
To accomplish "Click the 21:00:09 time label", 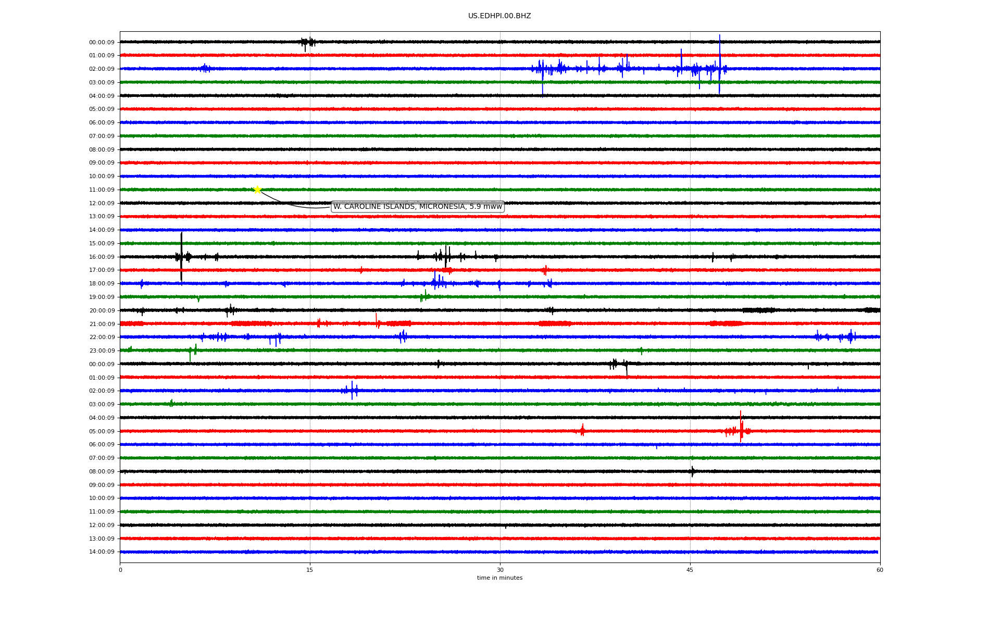I will click(102, 324).
